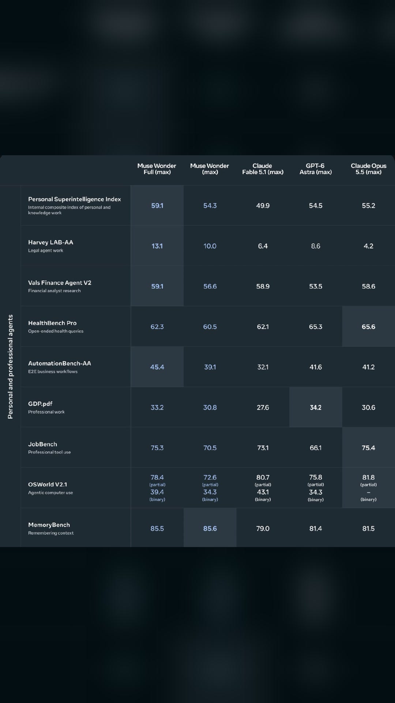Click the JobBench row label
The width and height of the screenshot is (395, 703).
(x=42, y=444)
